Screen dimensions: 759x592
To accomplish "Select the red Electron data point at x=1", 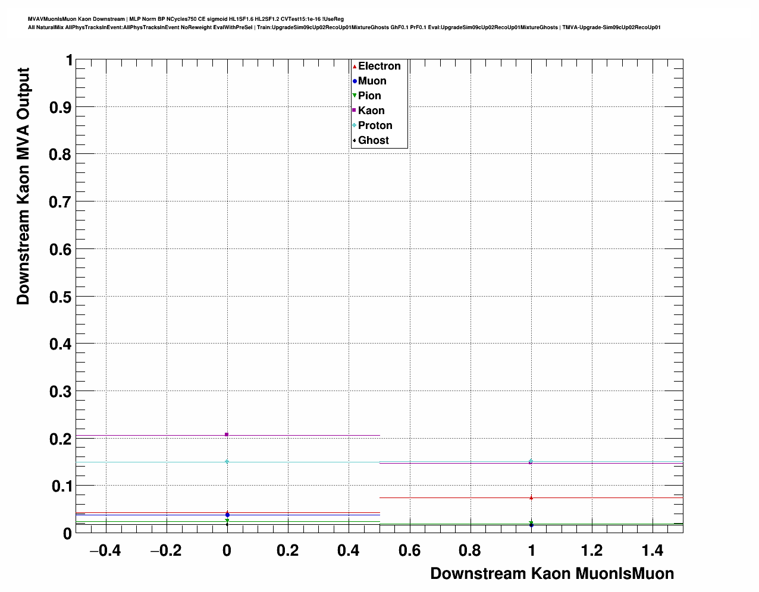I will pos(531,497).
